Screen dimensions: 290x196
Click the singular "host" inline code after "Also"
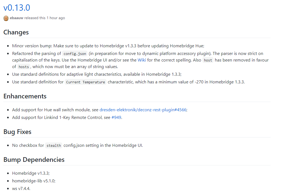click(208, 60)
